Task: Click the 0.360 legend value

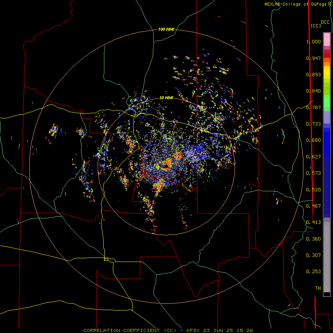Action: click(313, 239)
